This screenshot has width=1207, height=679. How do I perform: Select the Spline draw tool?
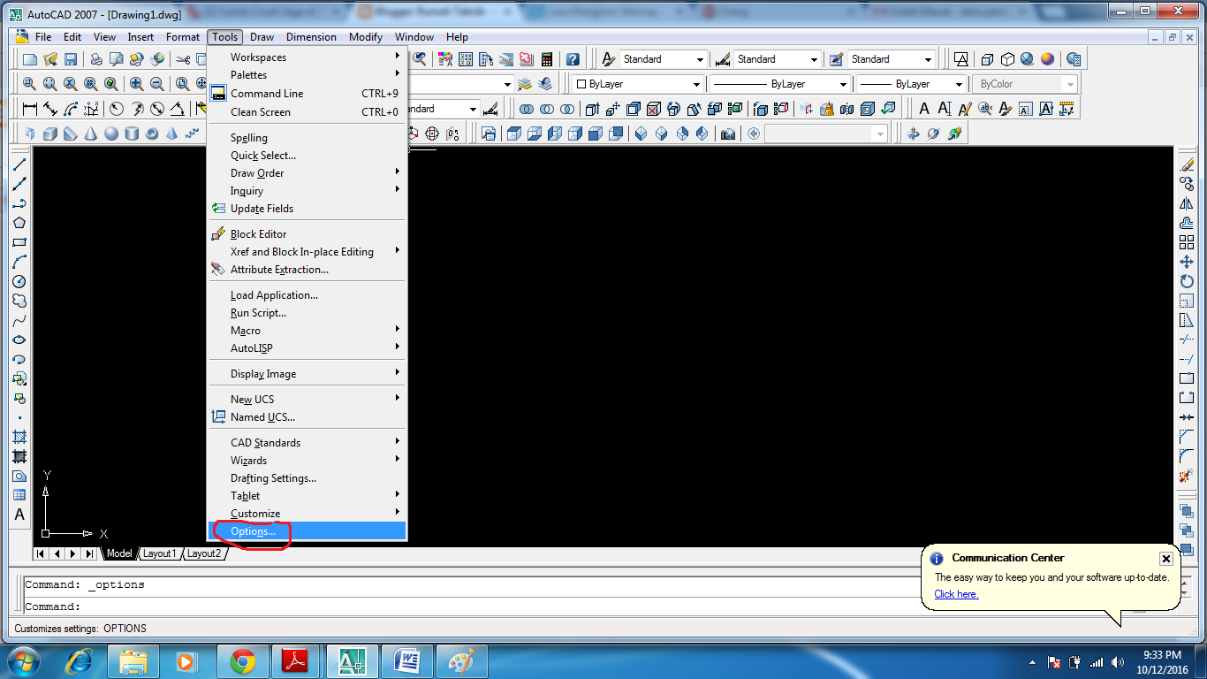19,320
